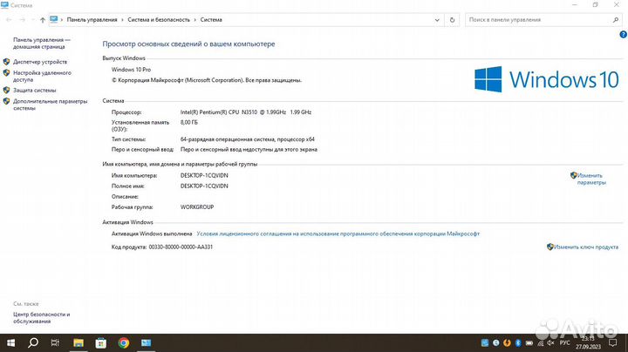
Task: Open File Explorer from taskbar
Action: coord(78,342)
